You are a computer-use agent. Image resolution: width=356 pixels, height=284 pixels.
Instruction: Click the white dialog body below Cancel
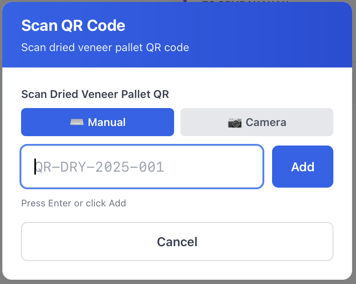coord(177,270)
